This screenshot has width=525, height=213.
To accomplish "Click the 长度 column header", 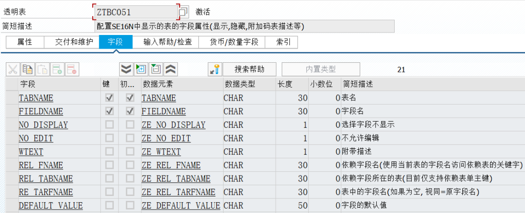I will tap(292, 84).
